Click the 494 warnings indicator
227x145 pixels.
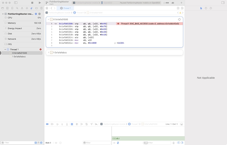166,3
